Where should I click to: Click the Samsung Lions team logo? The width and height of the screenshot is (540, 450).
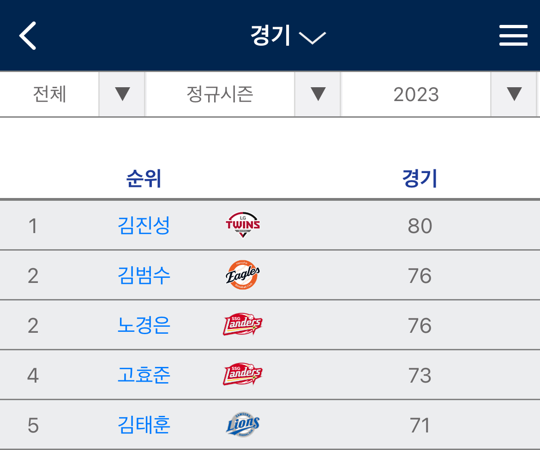tap(243, 425)
